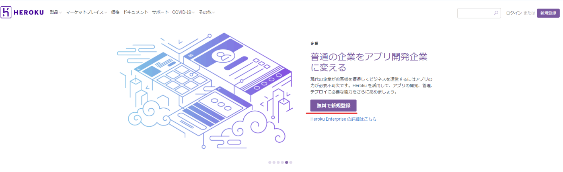
Task: Click the isometric app illustration
Action: point(205,92)
